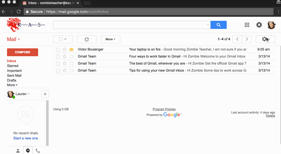Open the Starred folder
Screen dimensions: 281x154
point(12,66)
